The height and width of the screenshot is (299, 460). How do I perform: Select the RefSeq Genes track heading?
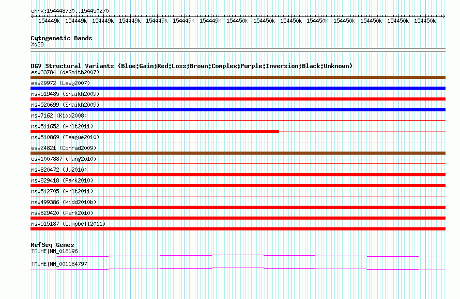(x=53, y=245)
